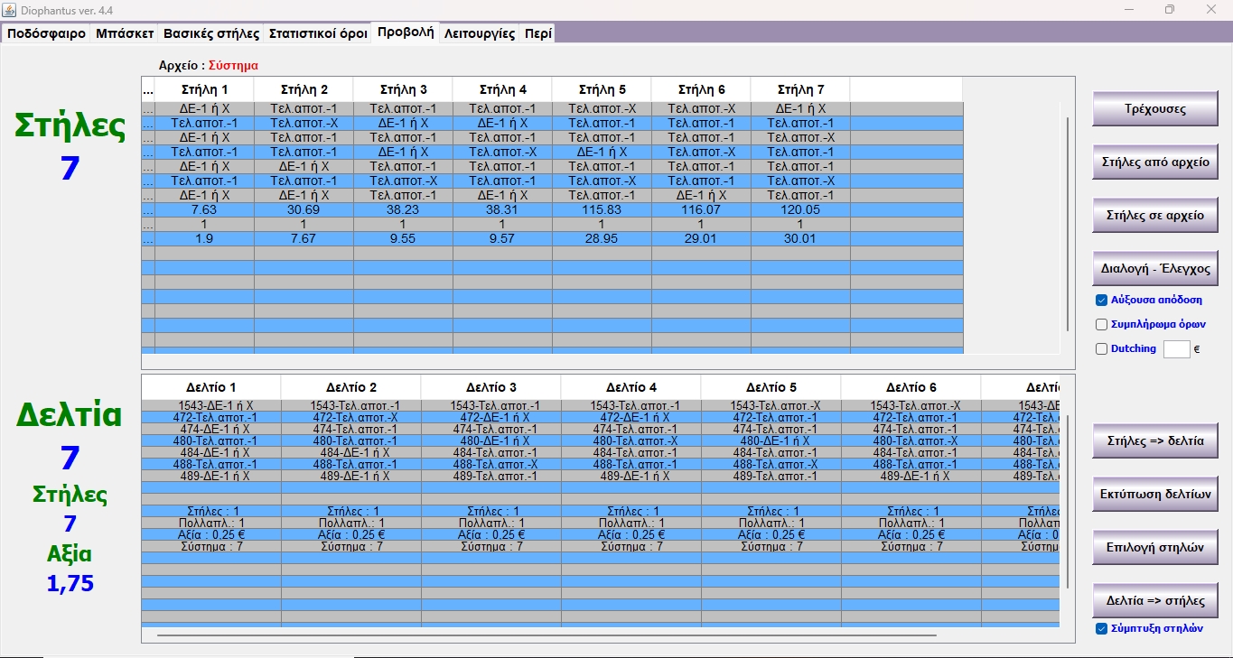
Task: Enable the Dutching checkbox
Action: pyautogui.click(x=1101, y=348)
